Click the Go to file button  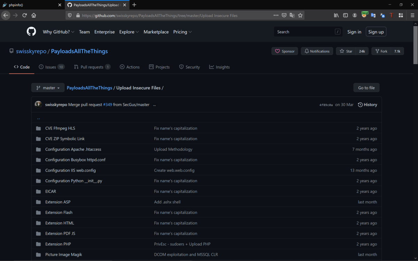(366, 88)
